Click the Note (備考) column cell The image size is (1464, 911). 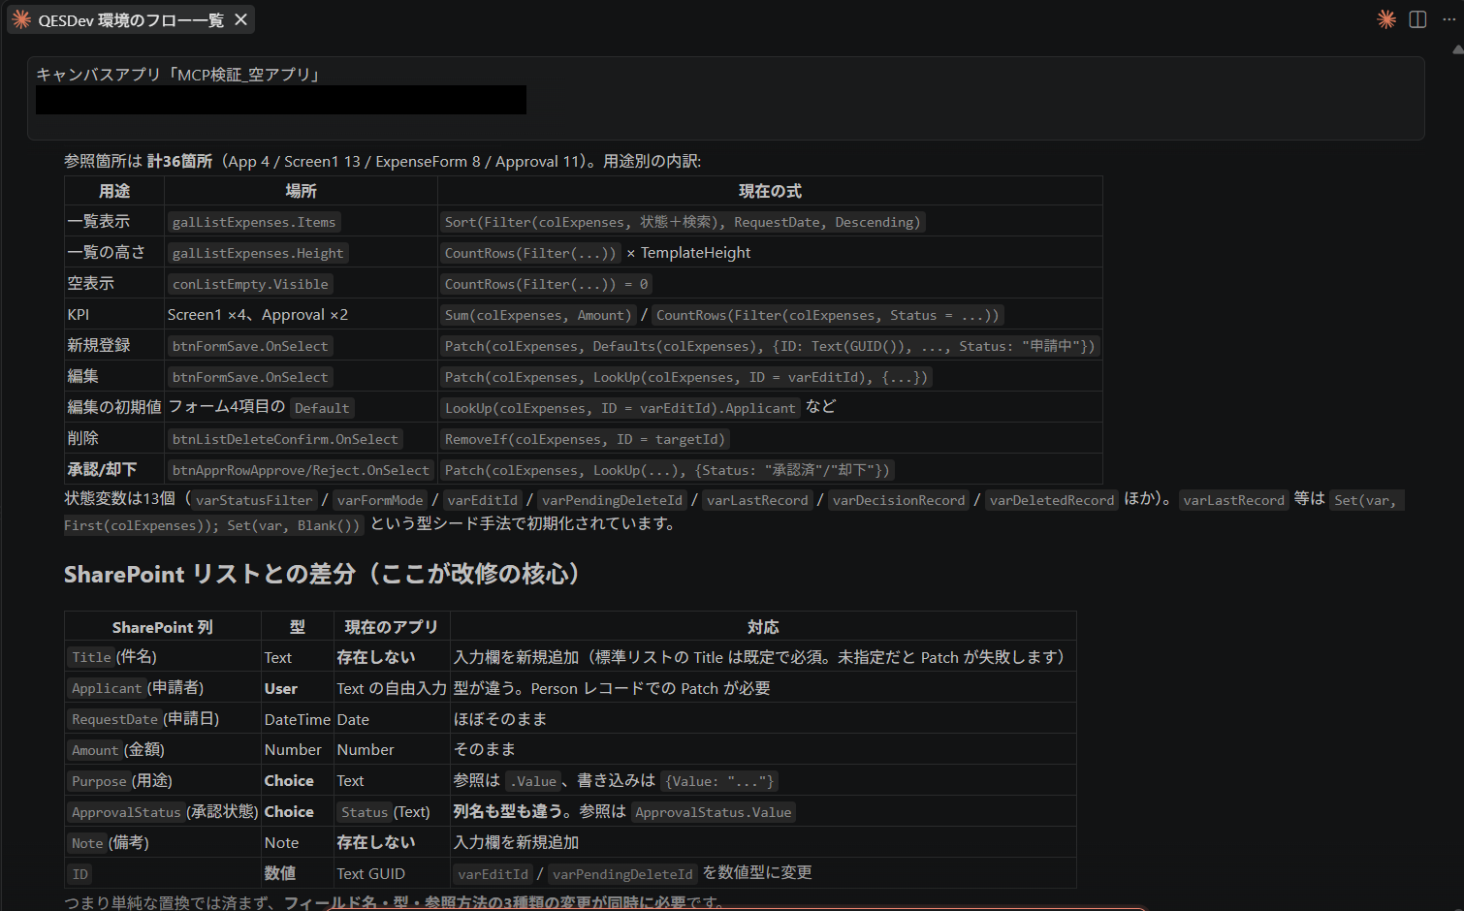tap(162, 843)
